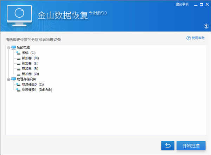The width and height of the screenshot is (211, 155).
Task: Select the 我的电脑 tree entry
Action: (x=23, y=47)
